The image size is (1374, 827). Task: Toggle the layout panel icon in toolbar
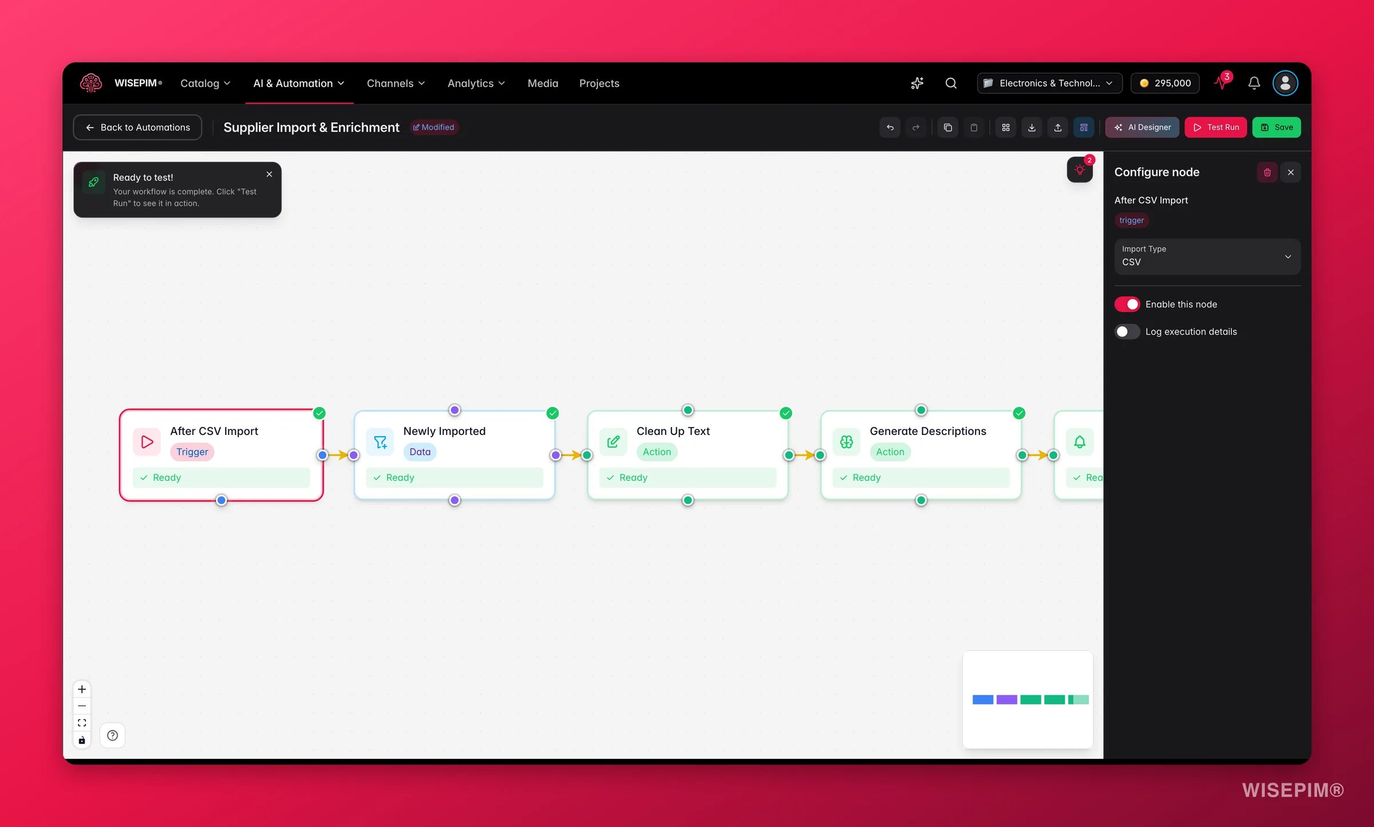[x=1084, y=127]
